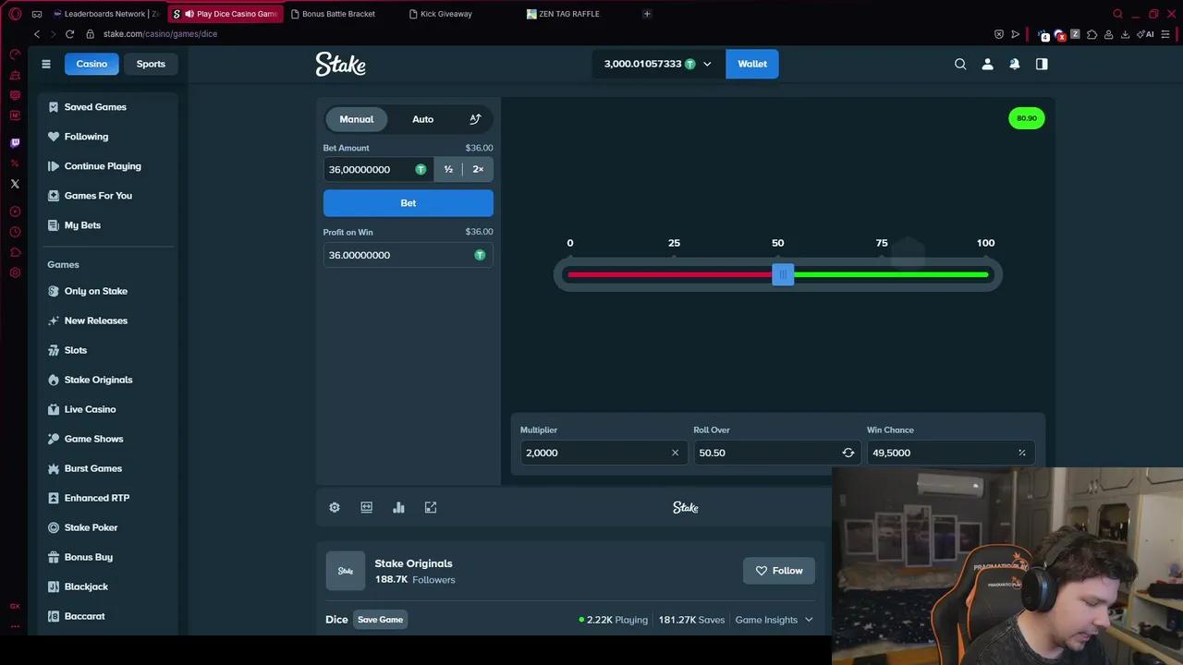Select the Sports toggle

tap(151, 64)
